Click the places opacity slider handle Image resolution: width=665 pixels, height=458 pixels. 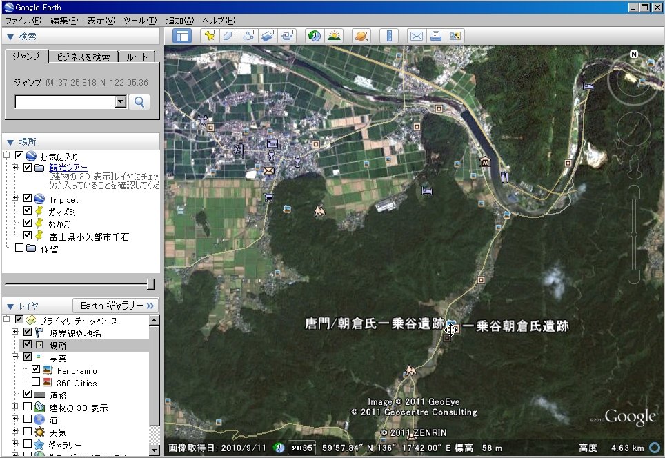tap(150, 284)
